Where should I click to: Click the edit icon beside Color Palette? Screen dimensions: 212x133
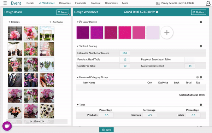coord(80,22)
